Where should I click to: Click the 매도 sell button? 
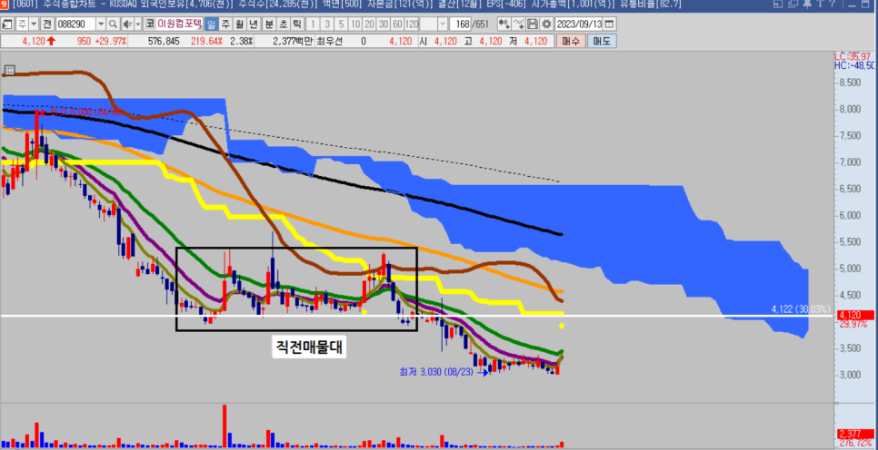[602, 41]
